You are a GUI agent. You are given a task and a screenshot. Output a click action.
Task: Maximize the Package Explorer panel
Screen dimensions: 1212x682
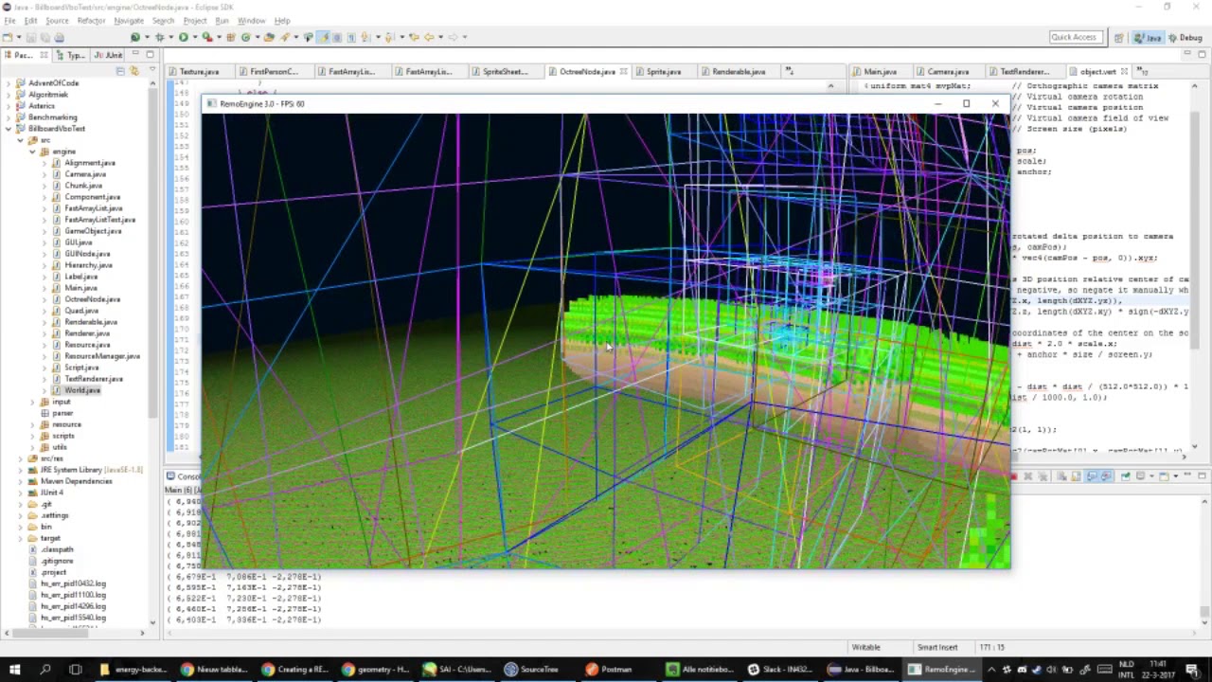150,55
